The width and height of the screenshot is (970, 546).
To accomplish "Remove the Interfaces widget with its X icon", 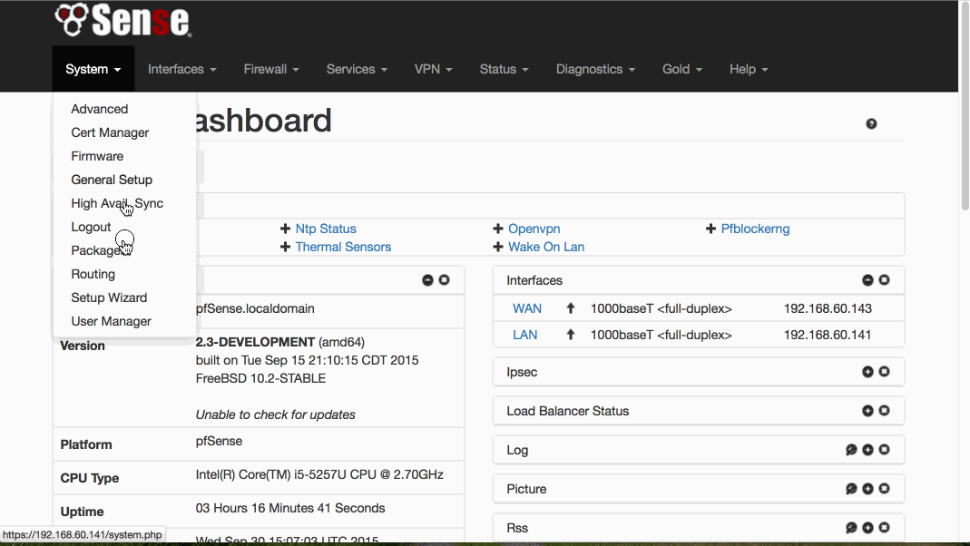I will coord(885,280).
